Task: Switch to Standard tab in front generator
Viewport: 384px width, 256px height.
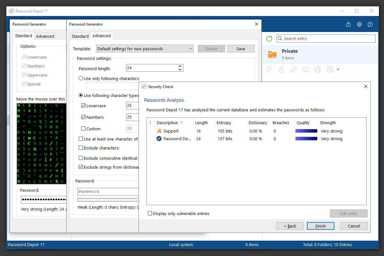Action: pos(80,36)
